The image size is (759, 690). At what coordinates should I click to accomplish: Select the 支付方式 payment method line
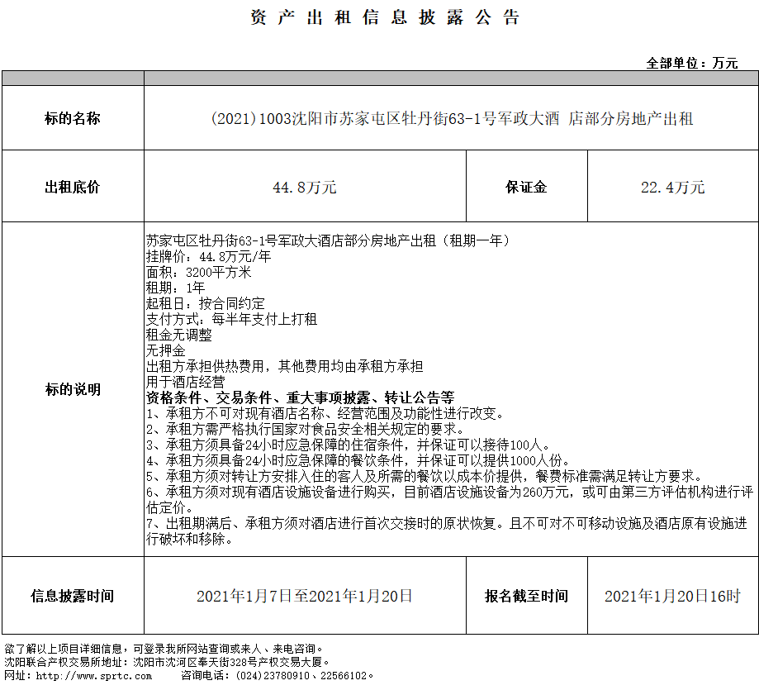coord(231,319)
